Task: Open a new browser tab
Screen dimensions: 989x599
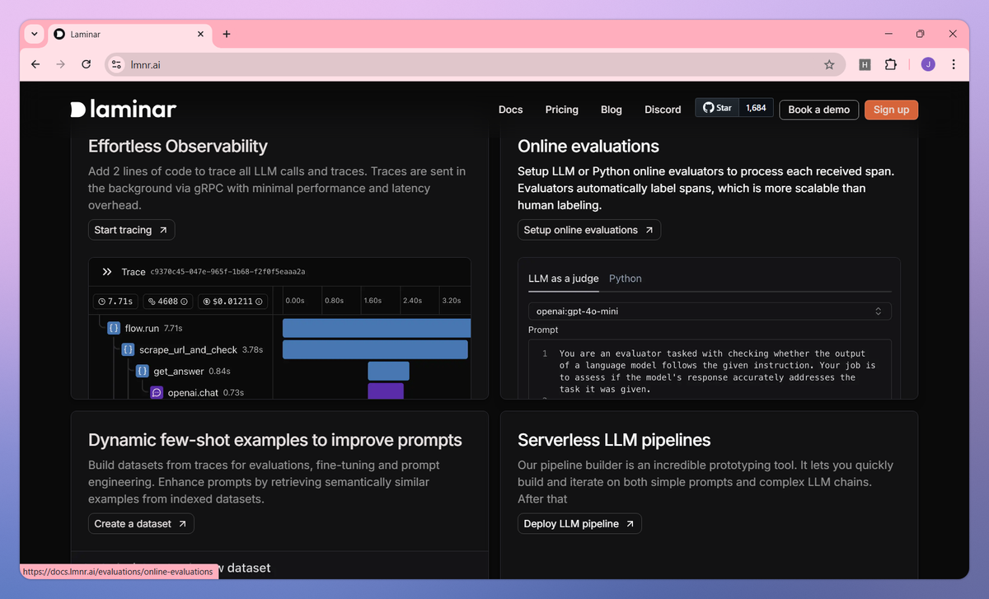Action: [227, 34]
